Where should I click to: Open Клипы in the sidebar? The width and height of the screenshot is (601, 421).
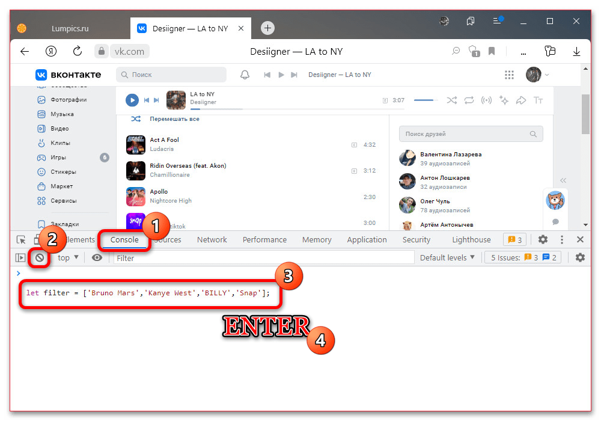coord(54,143)
